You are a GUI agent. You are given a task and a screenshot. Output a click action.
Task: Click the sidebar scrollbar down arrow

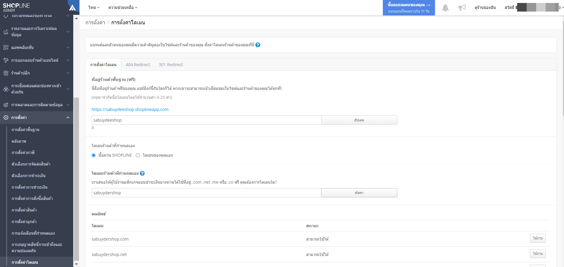click(x=76, y=264)
